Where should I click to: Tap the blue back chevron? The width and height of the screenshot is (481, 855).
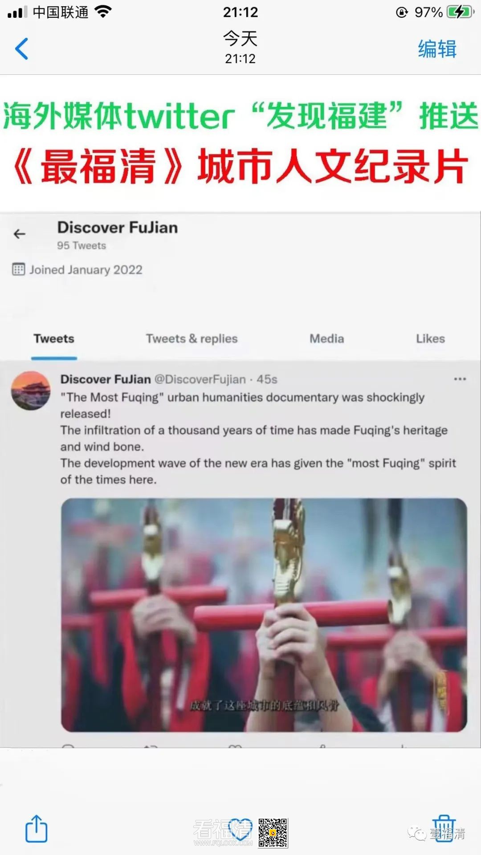(x=21, y=49)
